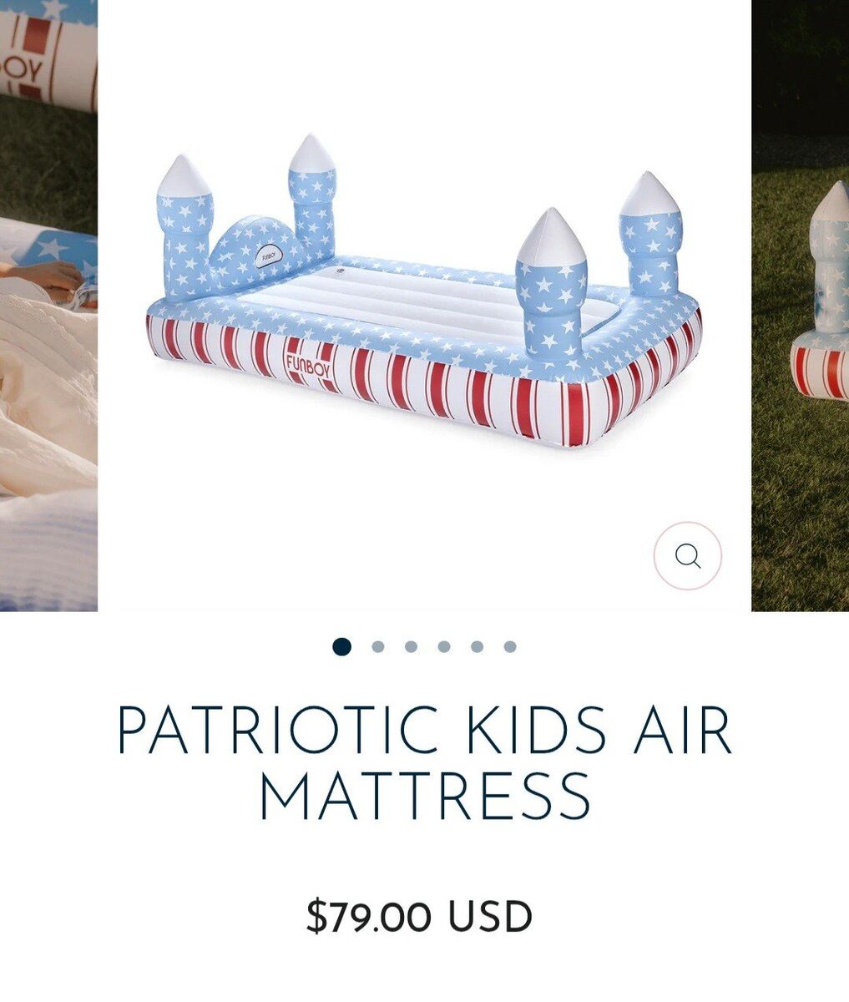Viewport: 849px width, 1002px height.
Task: Select the last carousel dot indicator
Action: point(510,646)
